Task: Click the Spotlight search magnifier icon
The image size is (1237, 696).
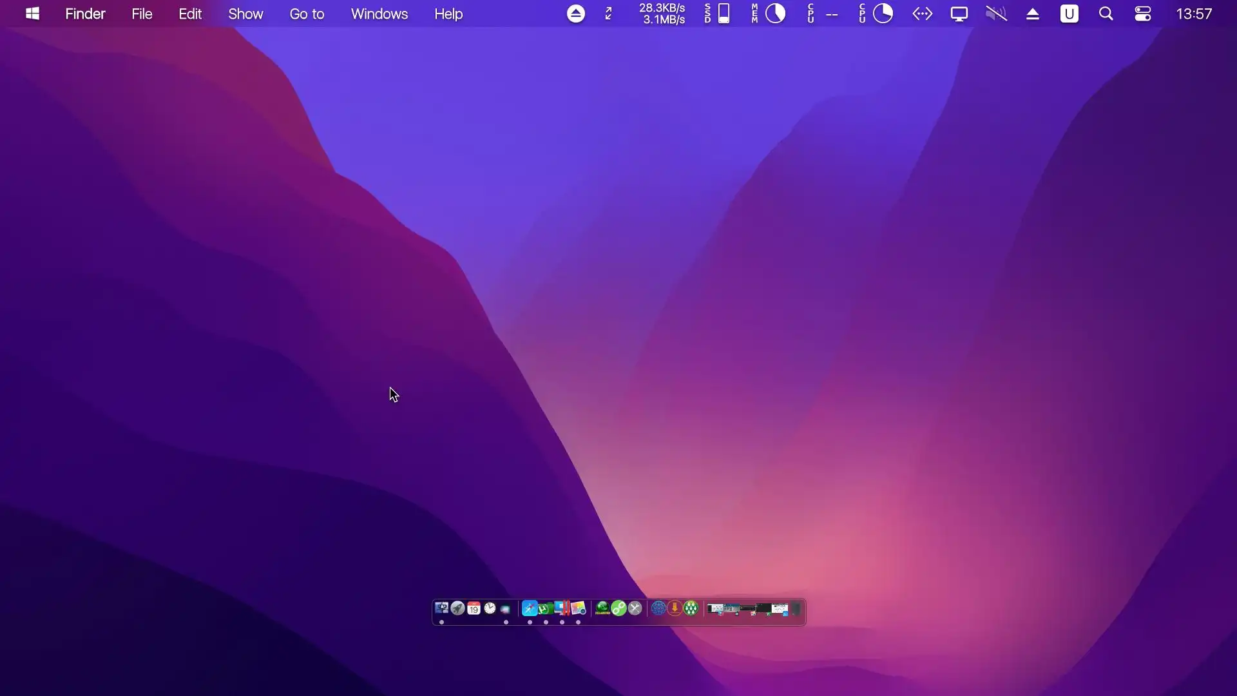Action: 1106,14
